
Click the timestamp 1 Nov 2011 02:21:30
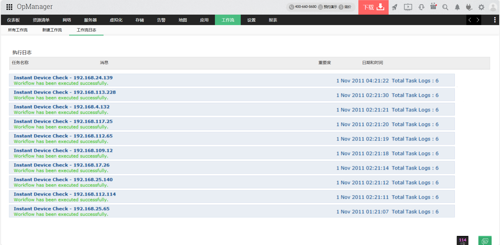pos(363,95)
